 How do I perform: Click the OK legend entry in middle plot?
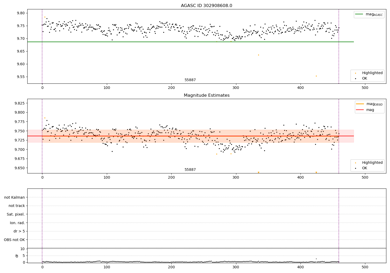coord(361,168)
